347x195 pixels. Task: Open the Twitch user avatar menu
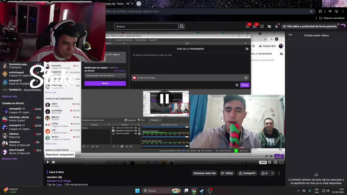tap(343, 26)
